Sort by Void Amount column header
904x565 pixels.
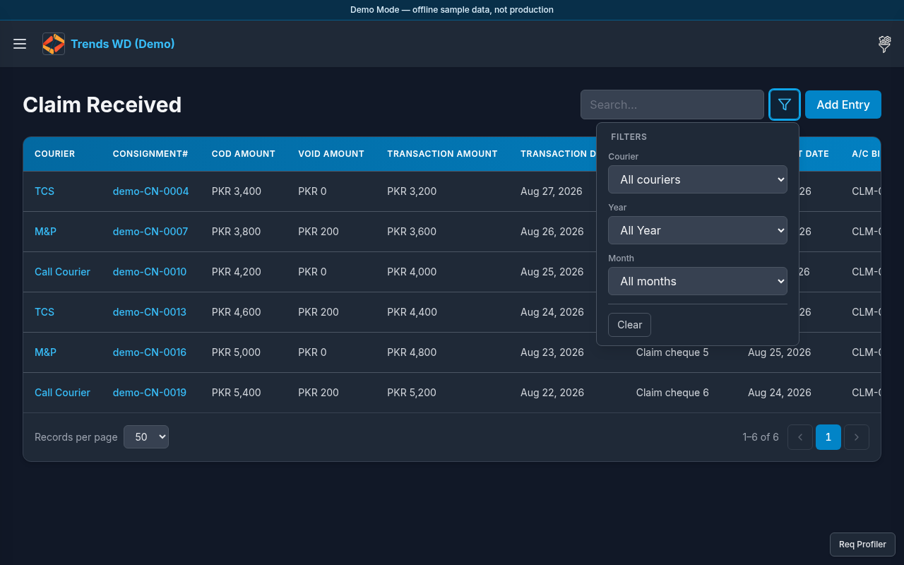tap(331, 154)
